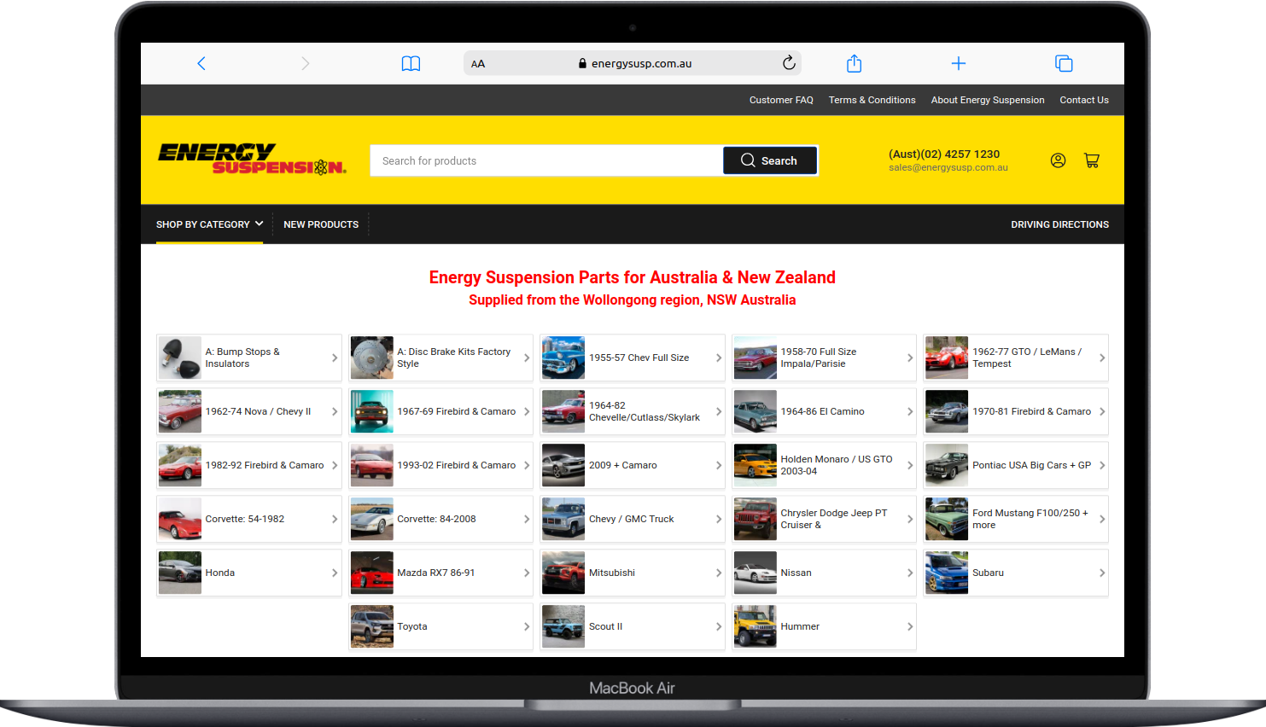The image size is (1266, 727).
Task: Click the energysusp.com.au address bar
Action: click(x=633, y=63)
